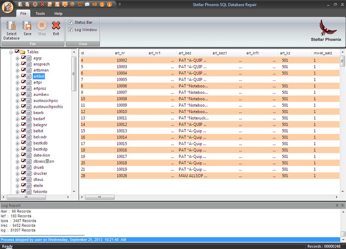The image size is (346, 249).
Task: Open the application orb menu button
Action: 7,7
